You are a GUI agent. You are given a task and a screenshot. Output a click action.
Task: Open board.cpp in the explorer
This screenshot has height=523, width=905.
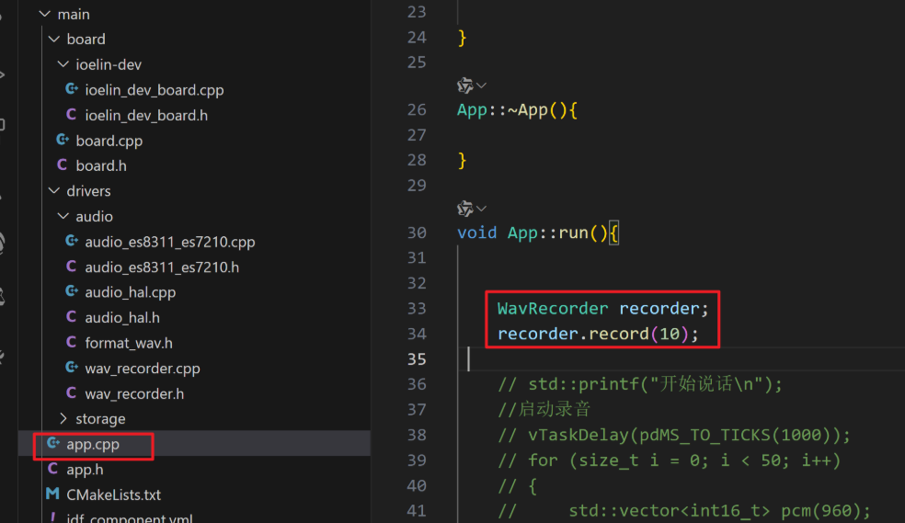coord(109,141)
